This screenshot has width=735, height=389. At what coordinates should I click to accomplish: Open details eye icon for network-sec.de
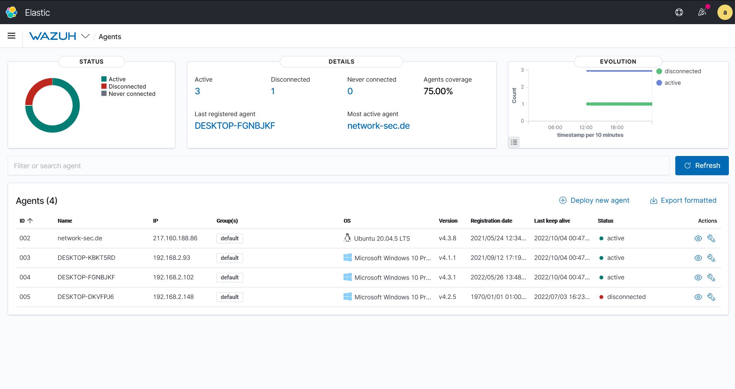coord(698,238)
